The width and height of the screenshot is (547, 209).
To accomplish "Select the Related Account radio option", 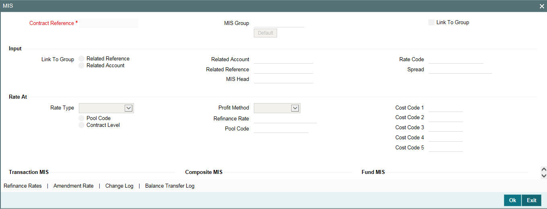I will tap(82, 66).
